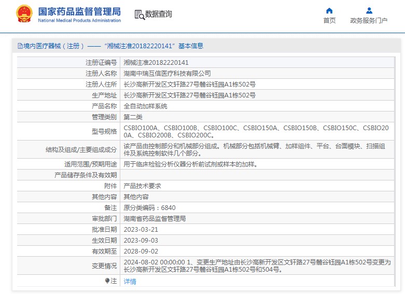Click the 产品储存条件及有效期 label
405x294 pixels.
[86, 175]
